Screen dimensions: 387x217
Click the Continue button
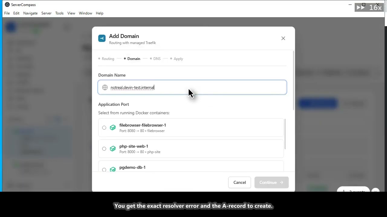click(x=272, y=182)
